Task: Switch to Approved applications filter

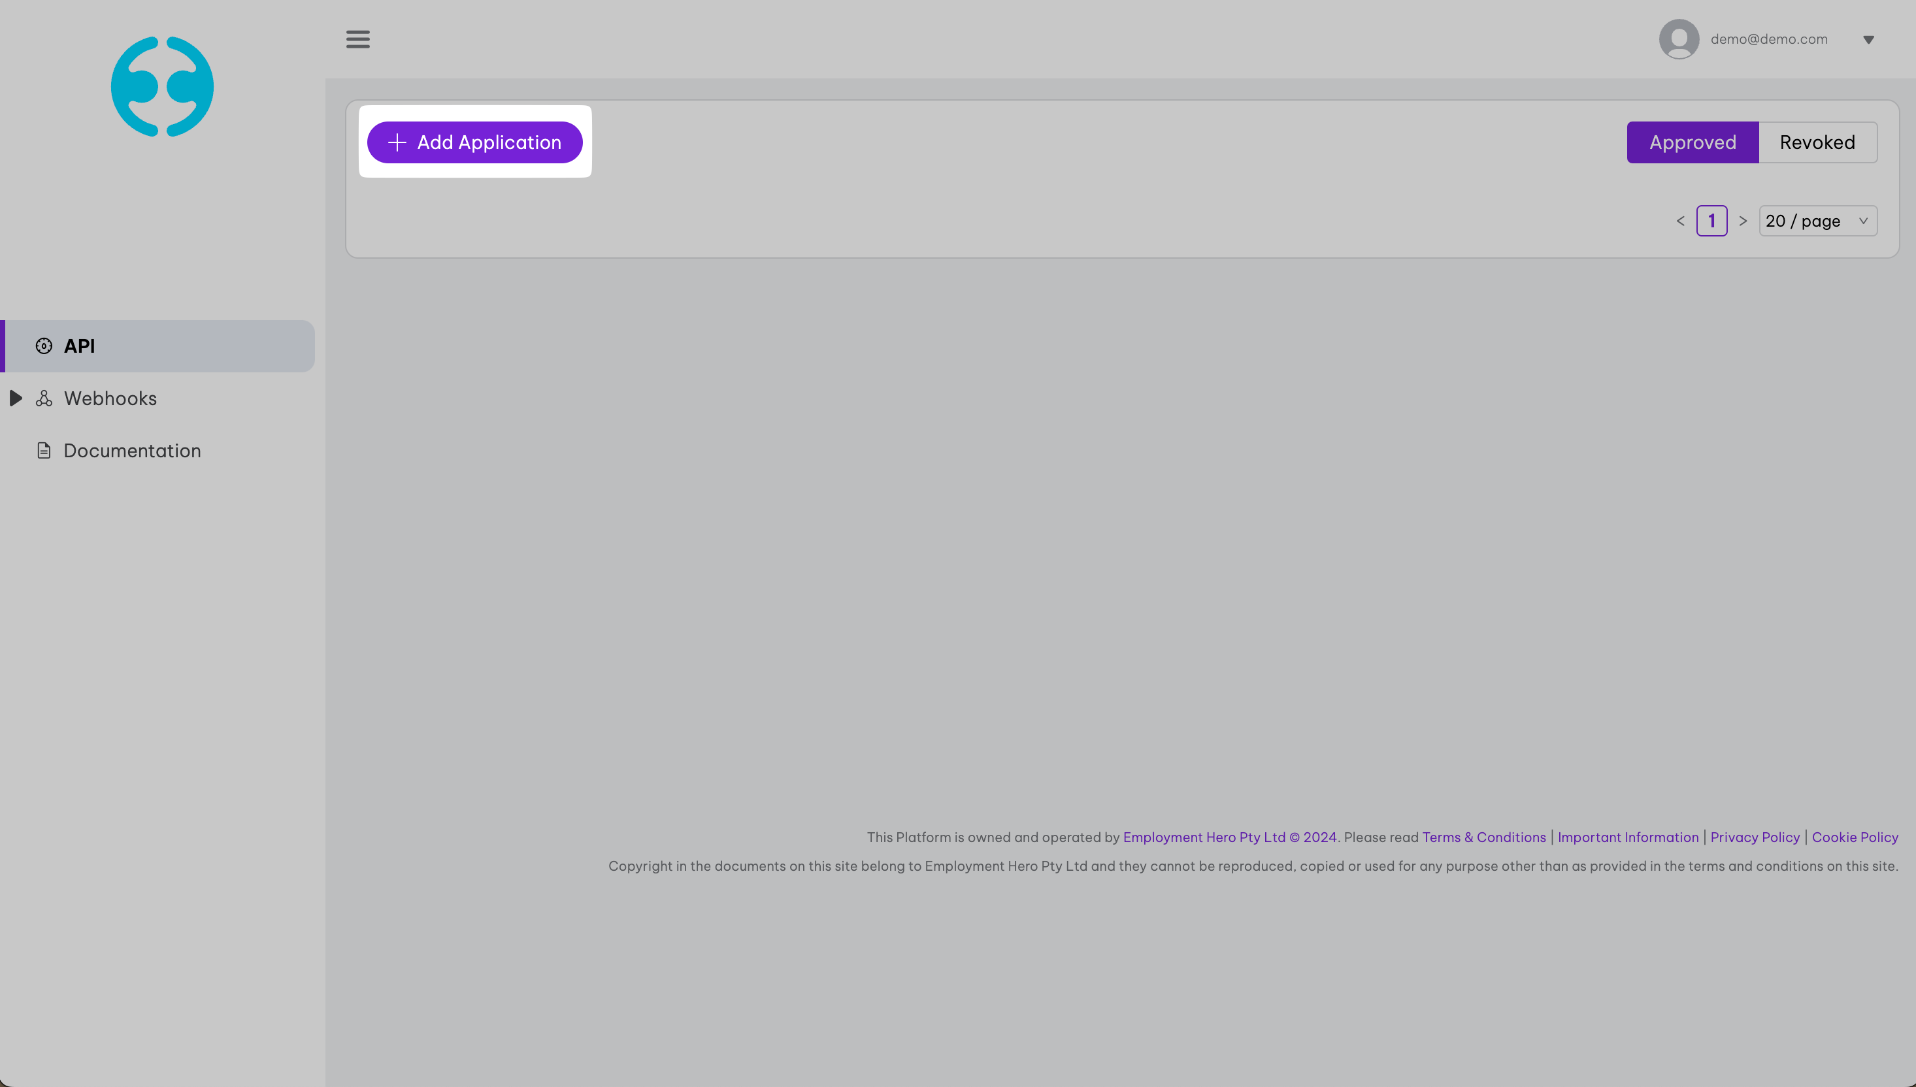Action: [x=1692, y=142]
